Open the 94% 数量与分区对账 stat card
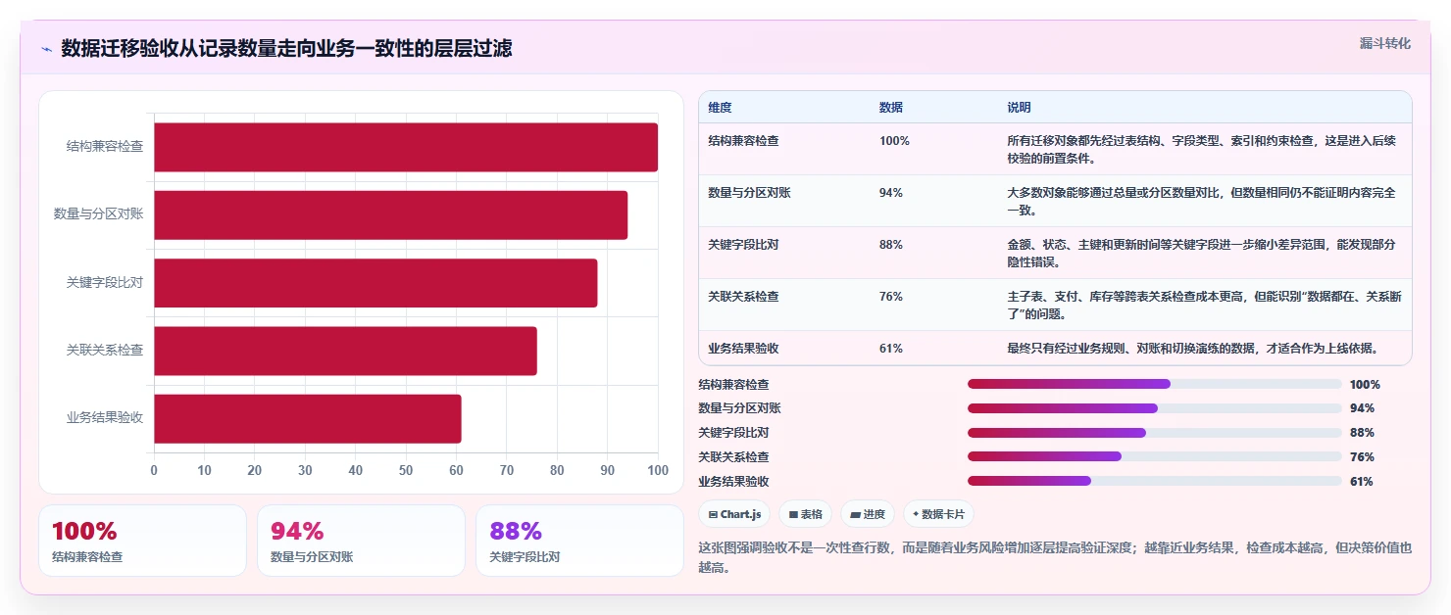 point(361,541)
